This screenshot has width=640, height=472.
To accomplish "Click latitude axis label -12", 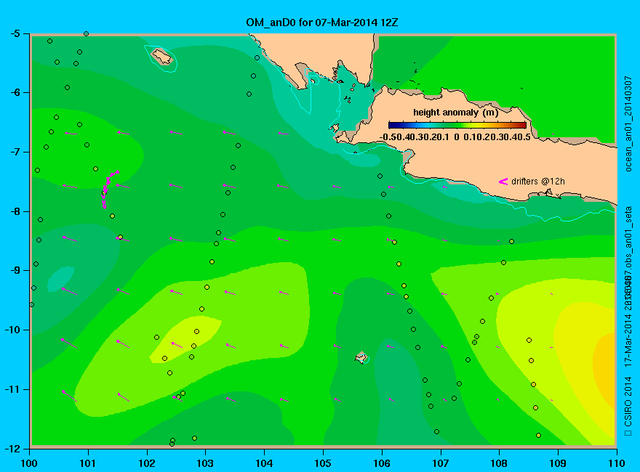I will 12,448.
